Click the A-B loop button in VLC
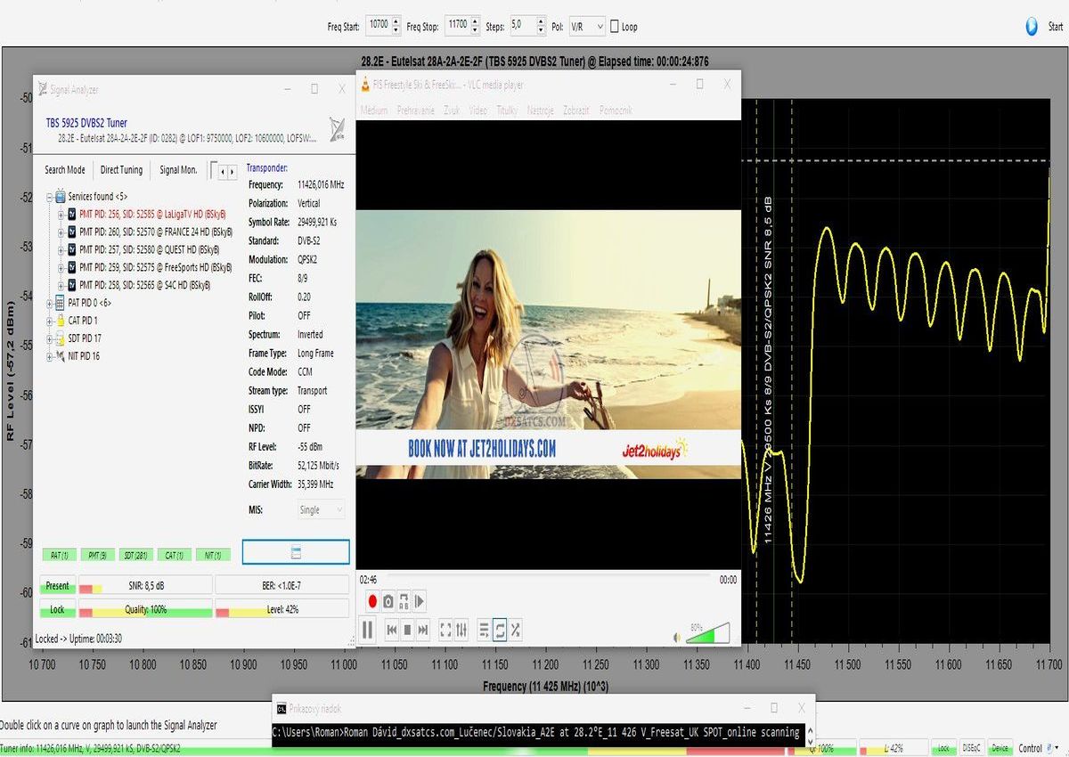Viewport: 1069px width, 757px height. click(404, 601)
